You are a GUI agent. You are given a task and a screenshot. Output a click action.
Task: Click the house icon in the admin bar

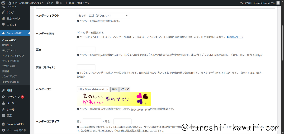pyautogui.click(x=10, y=3)
